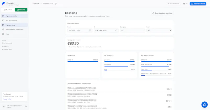This screenshot has height=110, width=210.
Task: Click test.admin account email
Action: tap(15, 106)
